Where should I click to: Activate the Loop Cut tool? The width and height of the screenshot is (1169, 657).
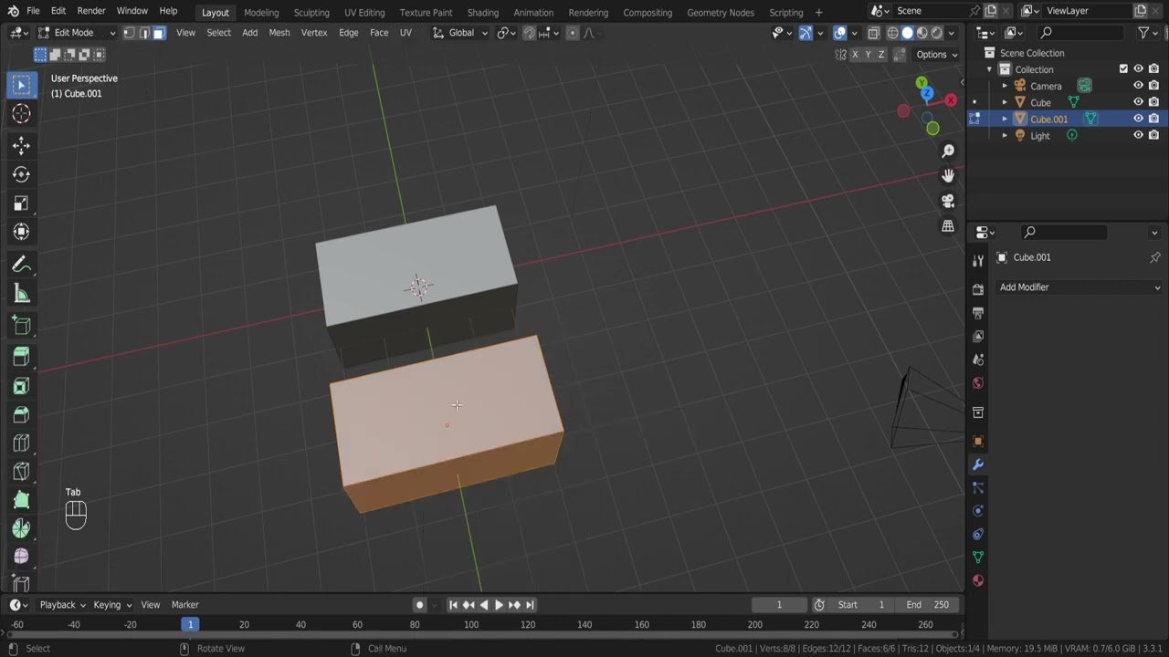click(21, 443)
